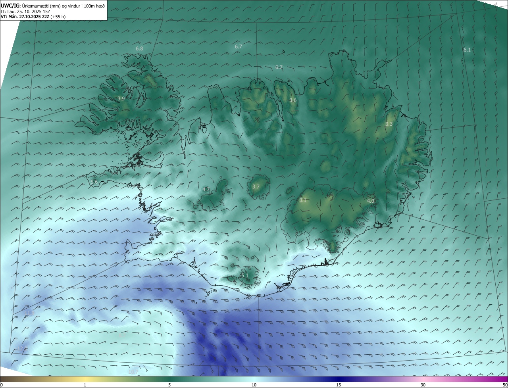Click the 3.1 value label
The height and width of the screenshot is (388, 508).
point(303,200)
